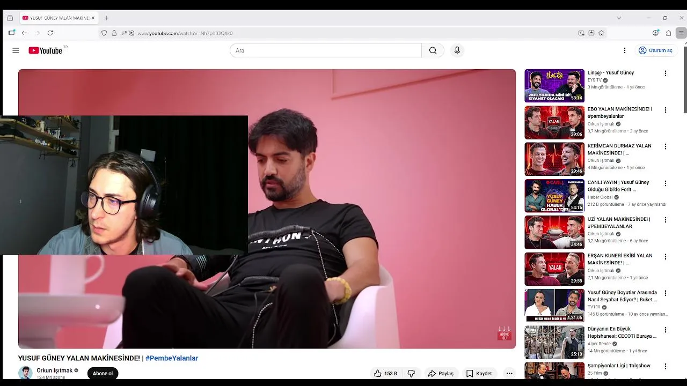Open the Firefox application menu button

click(681, 33)
